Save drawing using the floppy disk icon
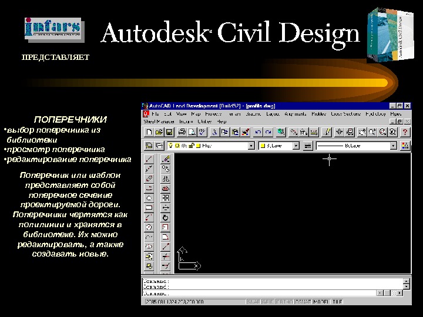 click(169, 132)
